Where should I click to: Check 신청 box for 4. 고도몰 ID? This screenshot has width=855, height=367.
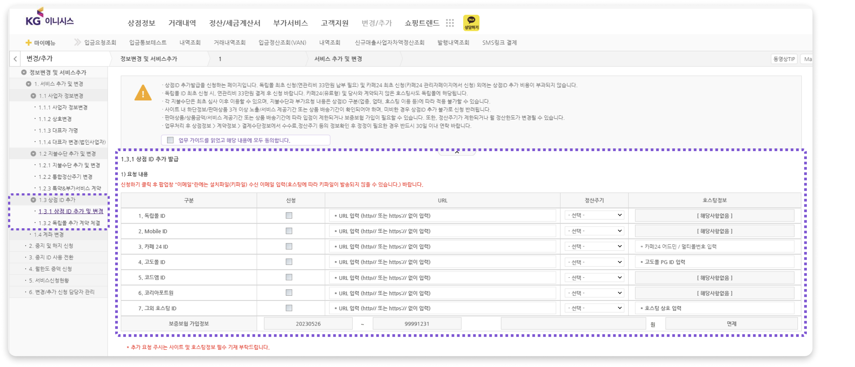pyautogui.click(x=289, y=262)
